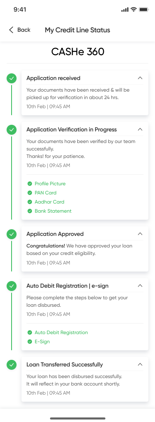Tap the Profile Picture check mark

[x=30, y=184]
